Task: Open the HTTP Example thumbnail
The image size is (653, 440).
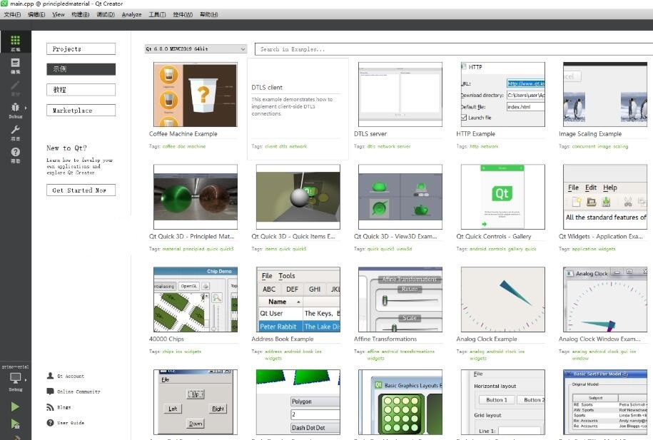Action: tap(502, 95)
